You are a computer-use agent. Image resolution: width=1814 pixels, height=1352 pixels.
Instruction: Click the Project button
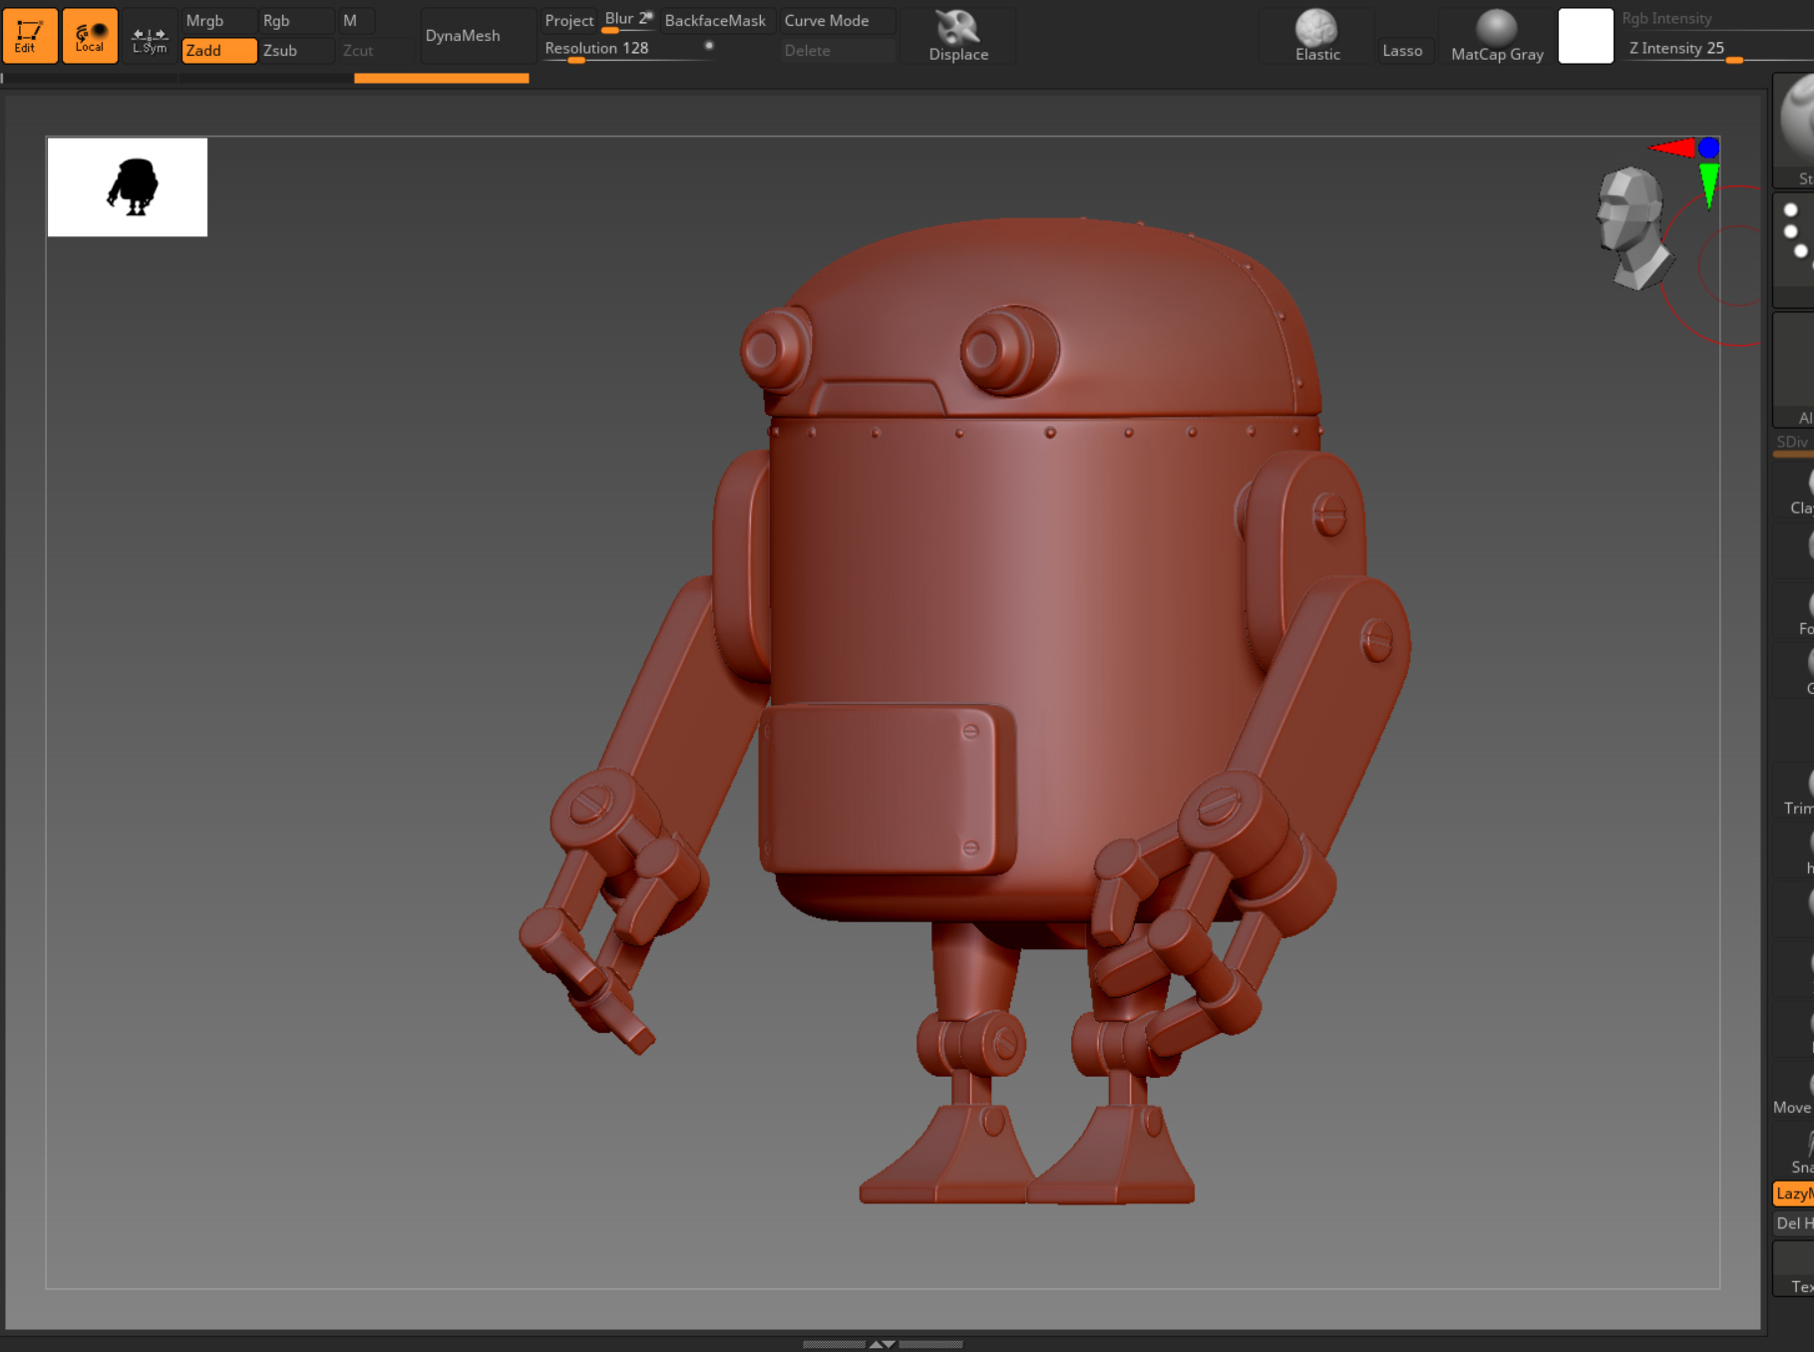pyautogui.click(x=569, y=21)
